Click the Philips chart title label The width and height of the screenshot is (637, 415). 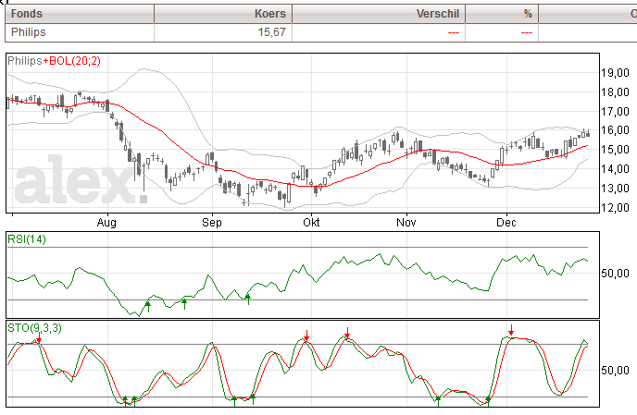24,61
